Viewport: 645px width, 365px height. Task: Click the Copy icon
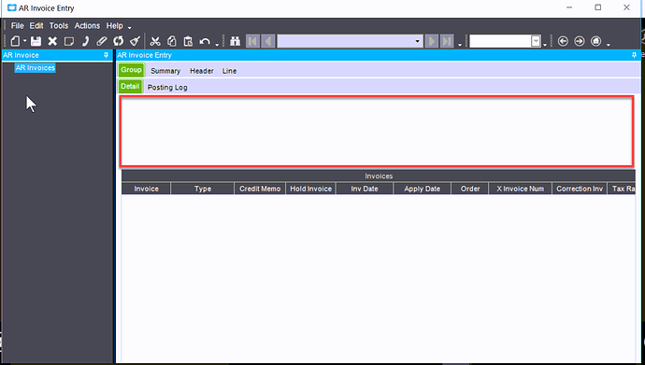[172, 41]
